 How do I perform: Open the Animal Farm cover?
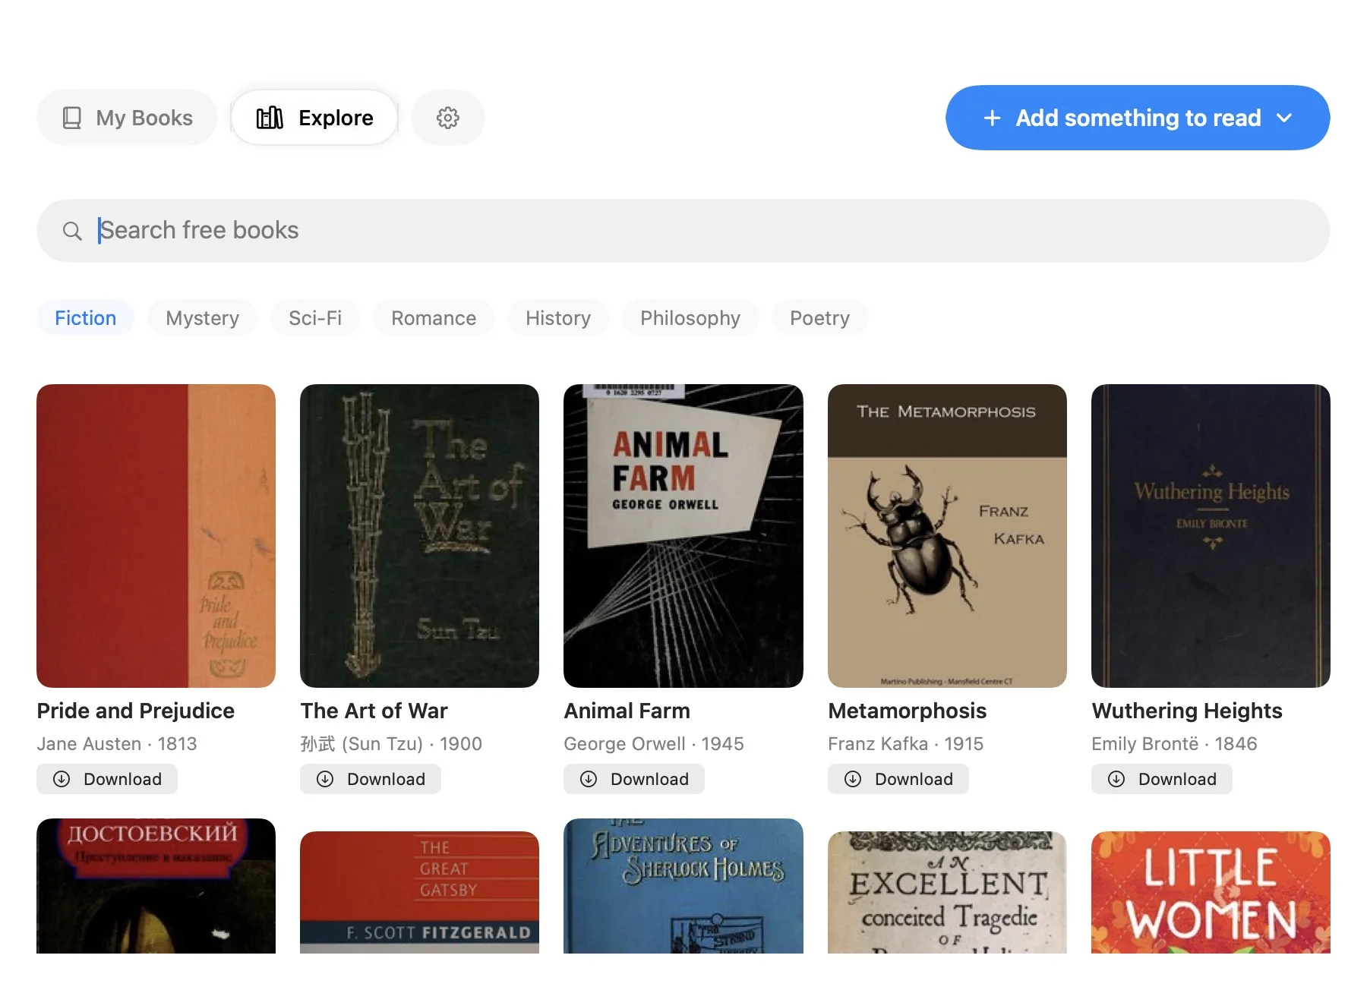coord(683,536)
